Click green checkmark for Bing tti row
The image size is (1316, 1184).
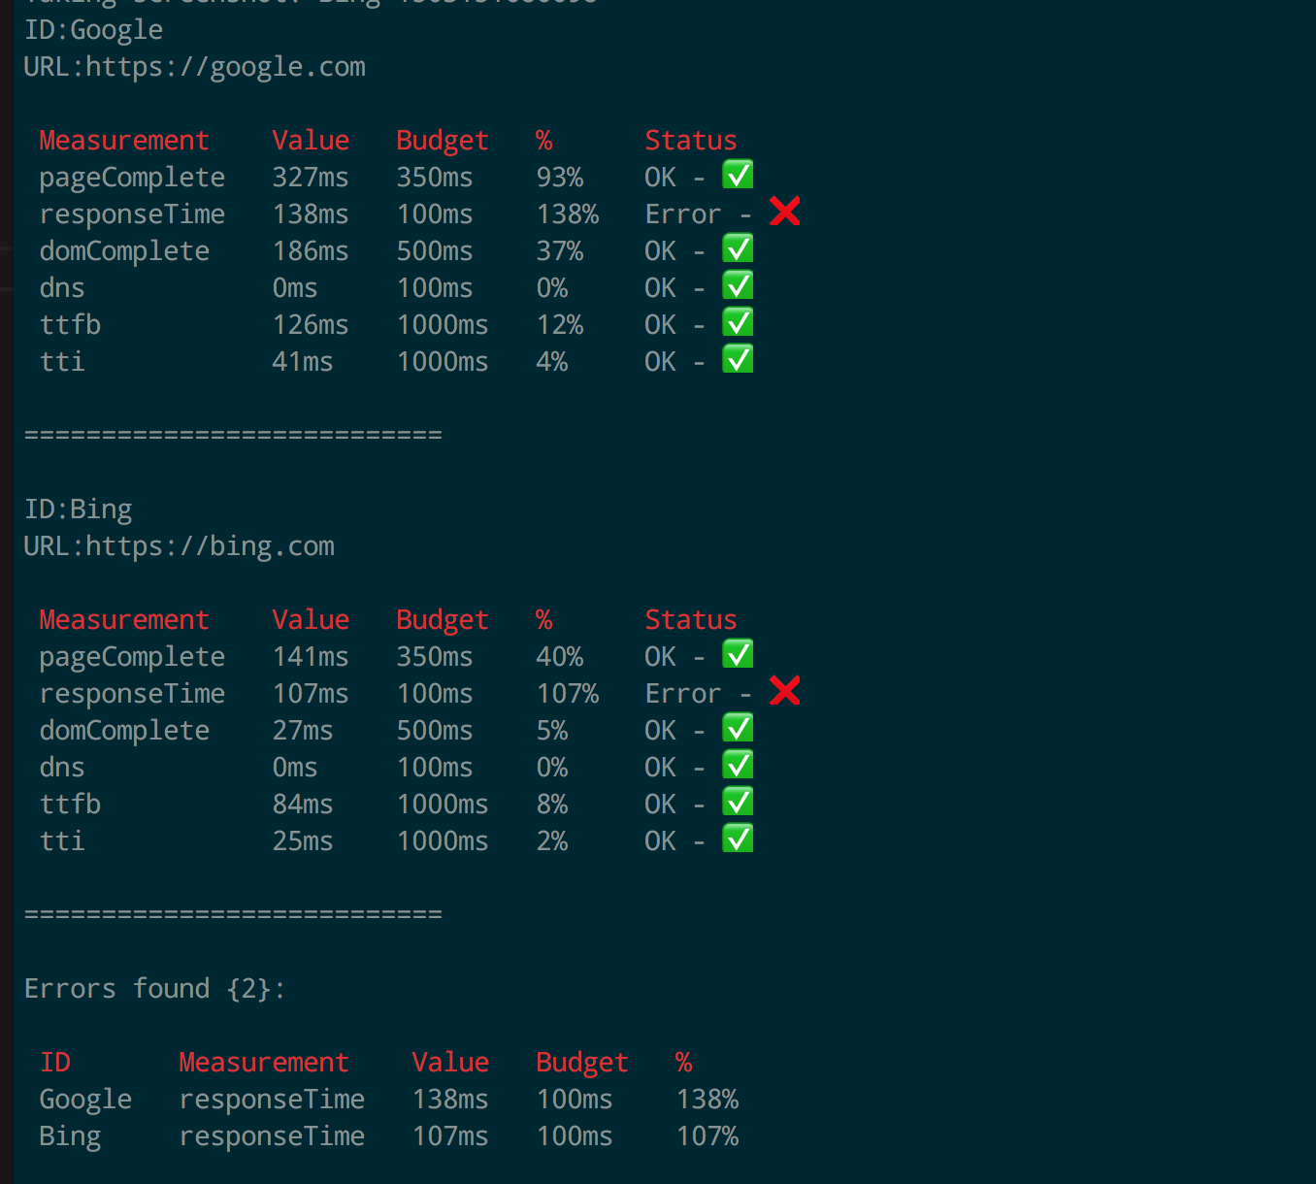pos(738,839)
